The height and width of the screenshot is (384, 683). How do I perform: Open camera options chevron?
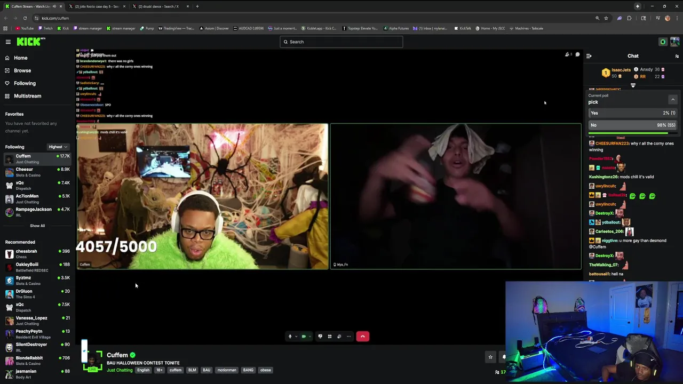[311, 337]
